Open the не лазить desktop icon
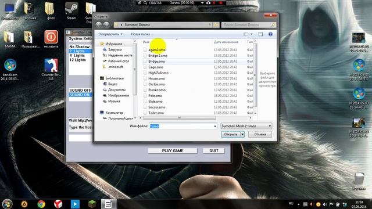This screenshot has width=372, height=209. point(51,39)
